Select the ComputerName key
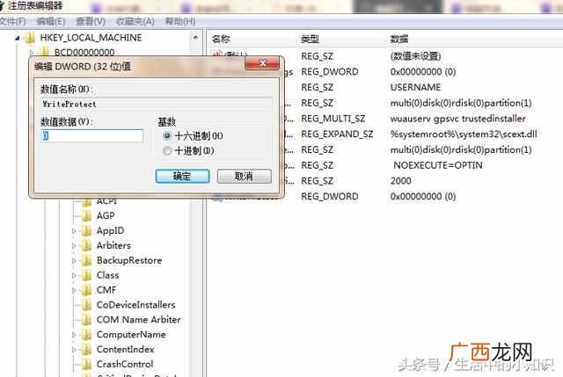This screenshot has width=563, height=377. (x=131, y=335)
